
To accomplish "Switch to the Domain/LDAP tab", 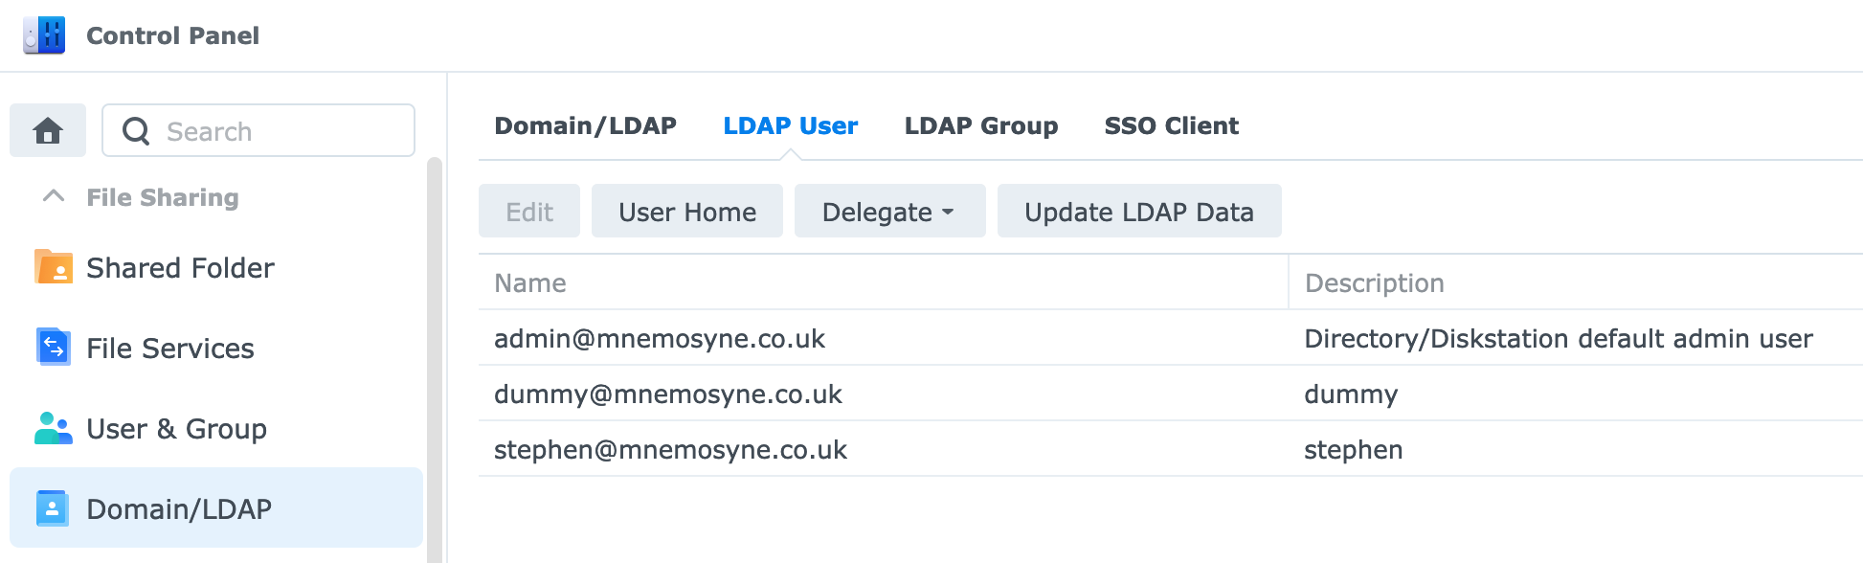I will (x=585, y=125).
